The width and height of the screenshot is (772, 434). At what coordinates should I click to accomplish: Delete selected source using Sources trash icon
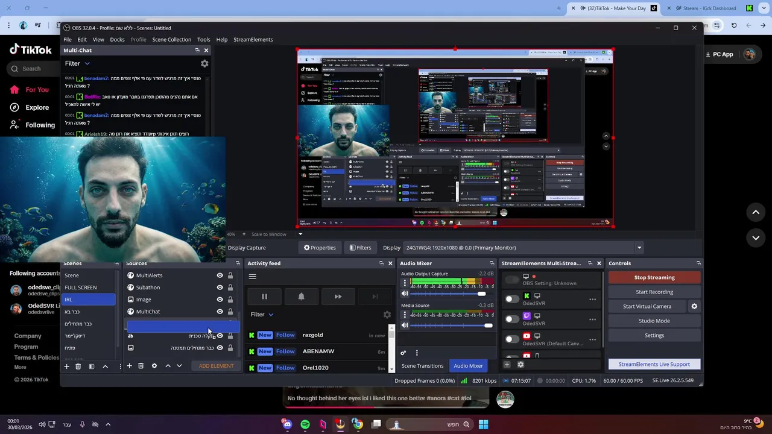pos(141,366)
